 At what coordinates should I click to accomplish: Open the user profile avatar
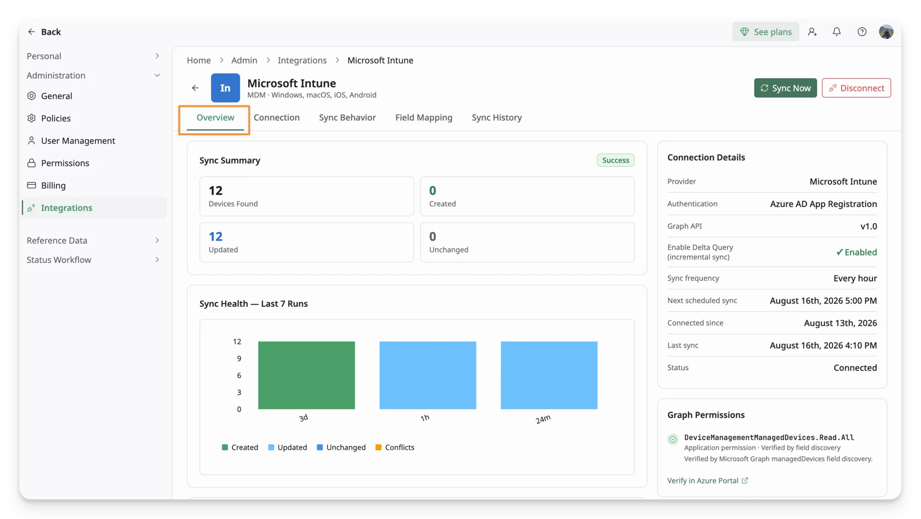point(886,32)
